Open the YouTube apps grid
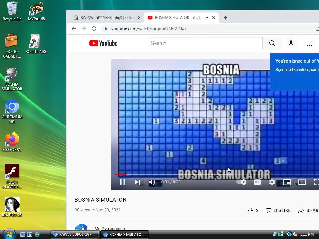The image size is (319, 239). tap(309, 43)
